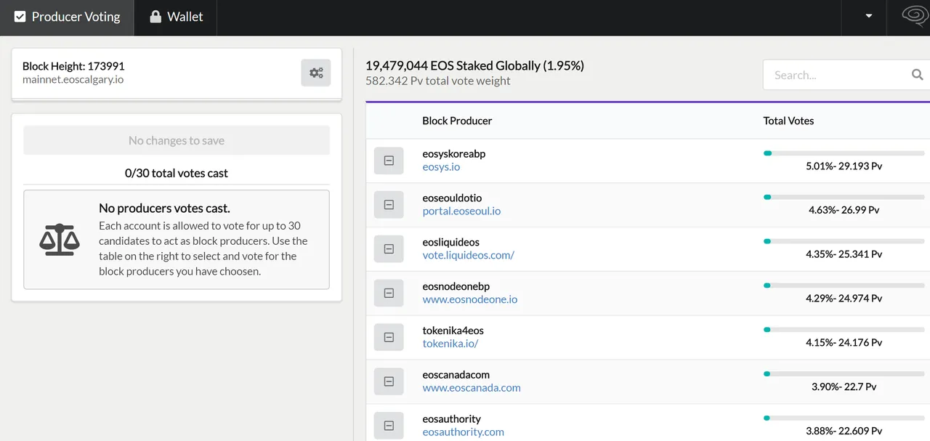This screenshot has height=441, width=930.
Task: Click 5.01%- 29.193 Pv value
Action: (x=844, y=166)
